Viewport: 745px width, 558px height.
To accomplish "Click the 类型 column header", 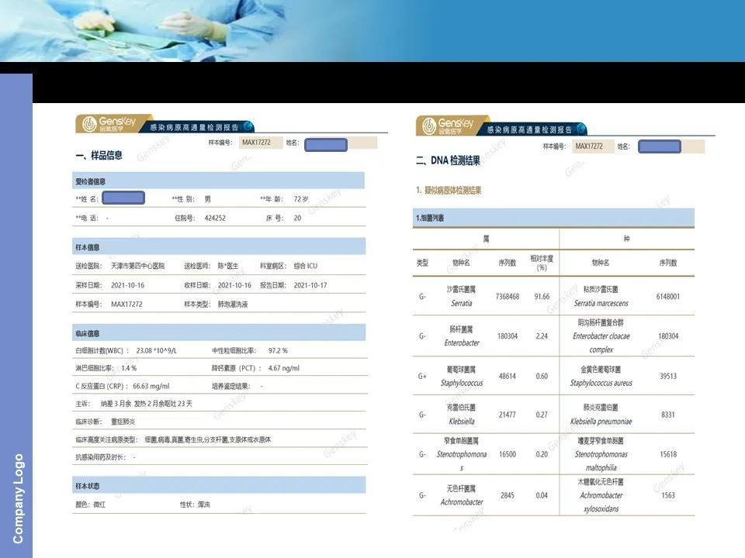I will click(x=422, y=263).
